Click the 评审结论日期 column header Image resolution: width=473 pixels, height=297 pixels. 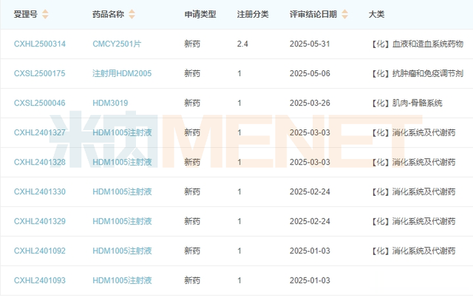[313, 14]
